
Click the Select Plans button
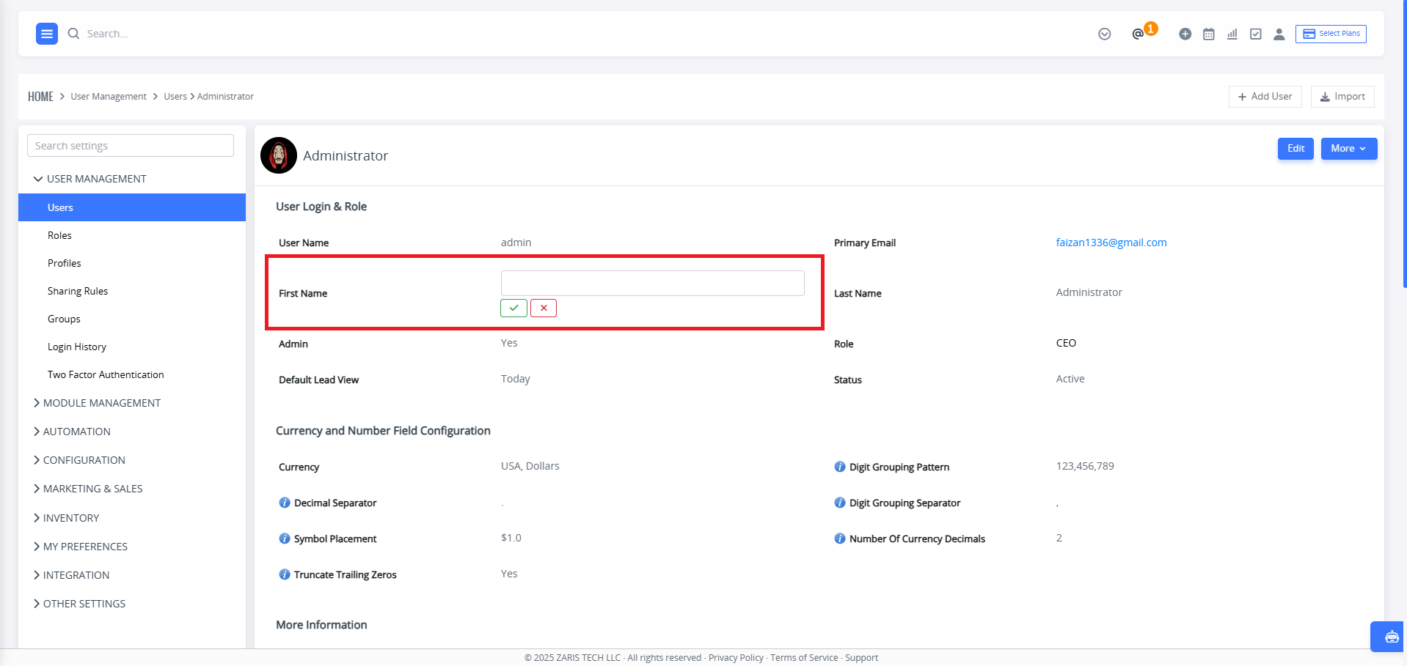point(1331,34)
